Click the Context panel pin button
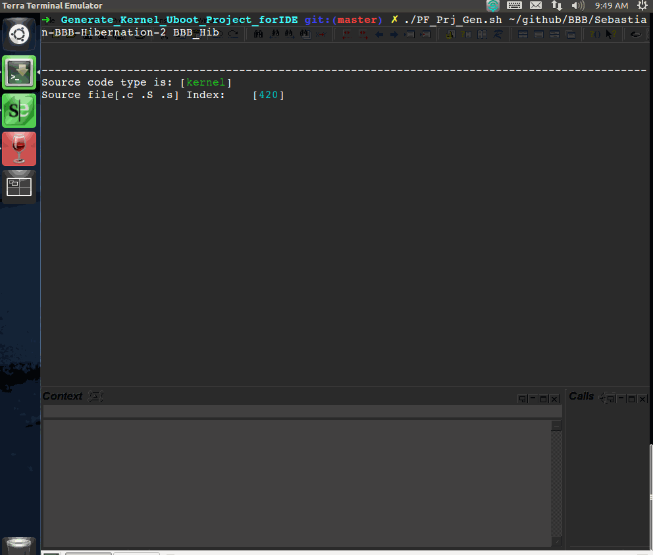Screen dimensions: 653x555 [x=522, y=399]
